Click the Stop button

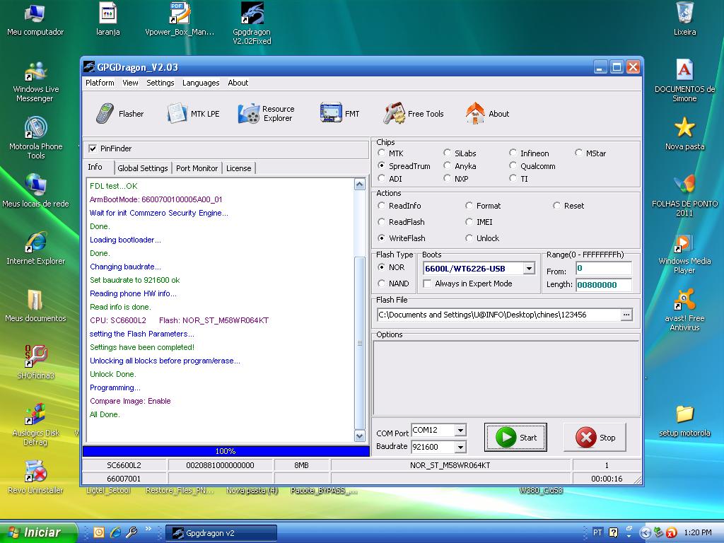pos(595,437)
